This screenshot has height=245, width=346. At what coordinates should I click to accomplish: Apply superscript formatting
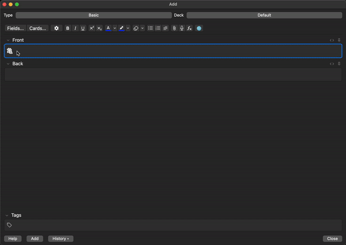pyautogui.click(x=92, y=28)
